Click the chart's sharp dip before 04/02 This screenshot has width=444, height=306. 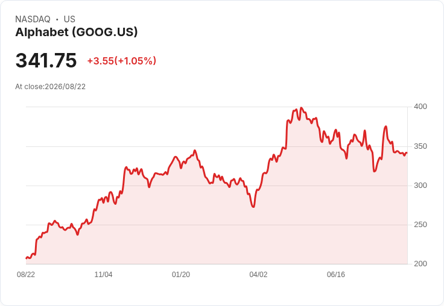tap(253, 207)
